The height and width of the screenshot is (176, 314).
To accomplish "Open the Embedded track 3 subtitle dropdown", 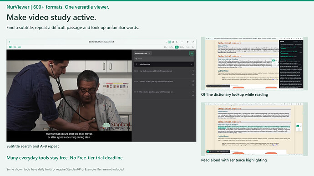I will (143, 54).
